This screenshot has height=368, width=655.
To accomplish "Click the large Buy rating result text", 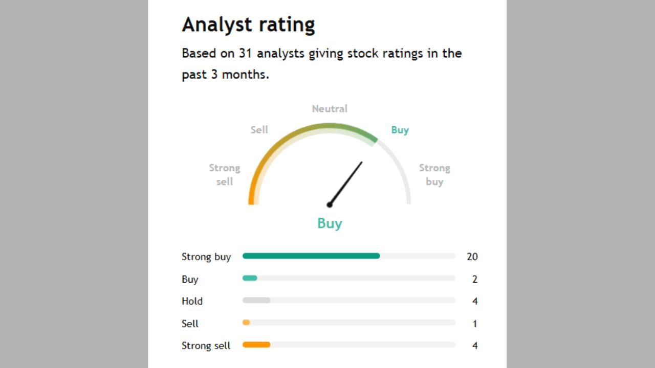I will 330,223.
